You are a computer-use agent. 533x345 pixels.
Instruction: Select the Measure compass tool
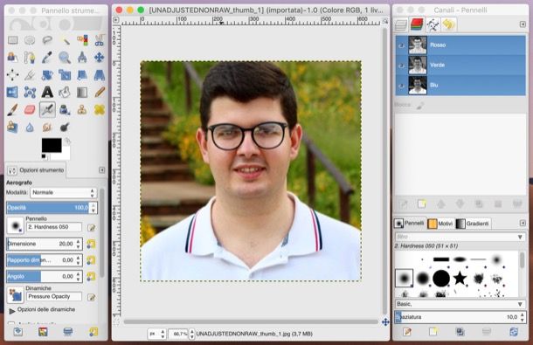pyautogui.click(x=82, y=58)
